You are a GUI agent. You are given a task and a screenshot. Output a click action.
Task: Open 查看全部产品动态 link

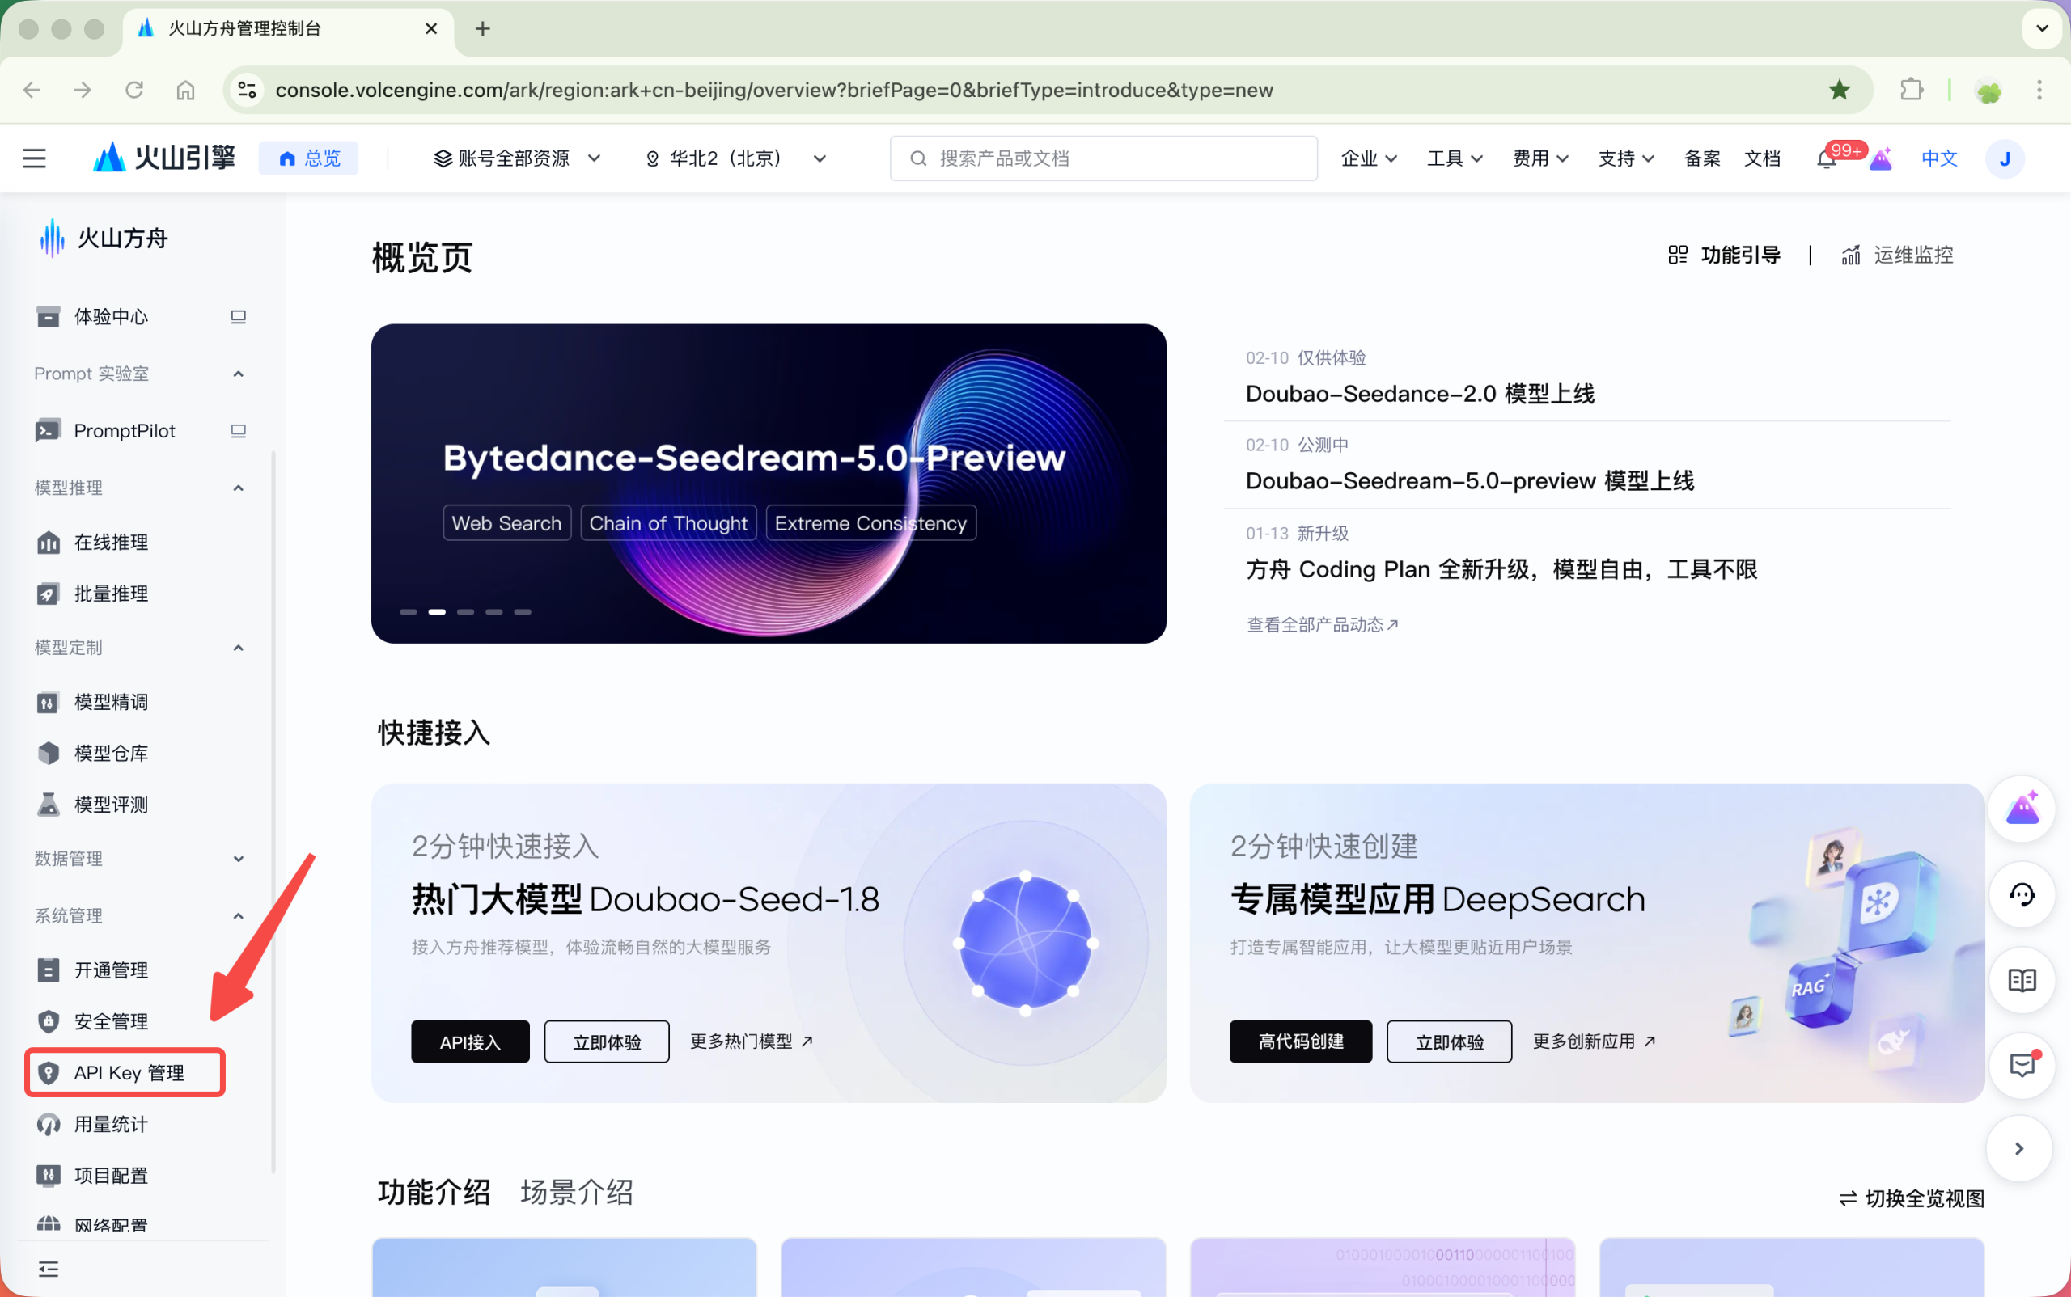[1321, 624]
